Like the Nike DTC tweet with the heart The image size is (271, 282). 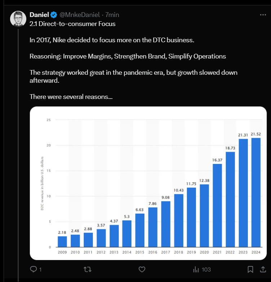point(142,269)
